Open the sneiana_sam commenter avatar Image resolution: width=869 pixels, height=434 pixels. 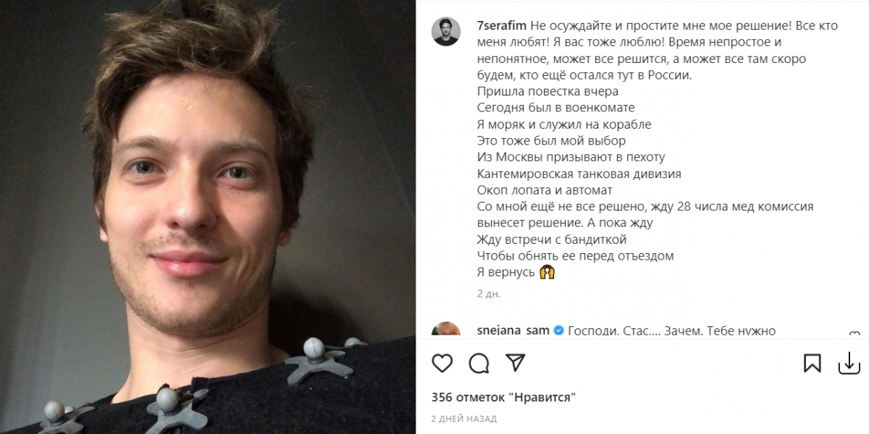[446, 330]
